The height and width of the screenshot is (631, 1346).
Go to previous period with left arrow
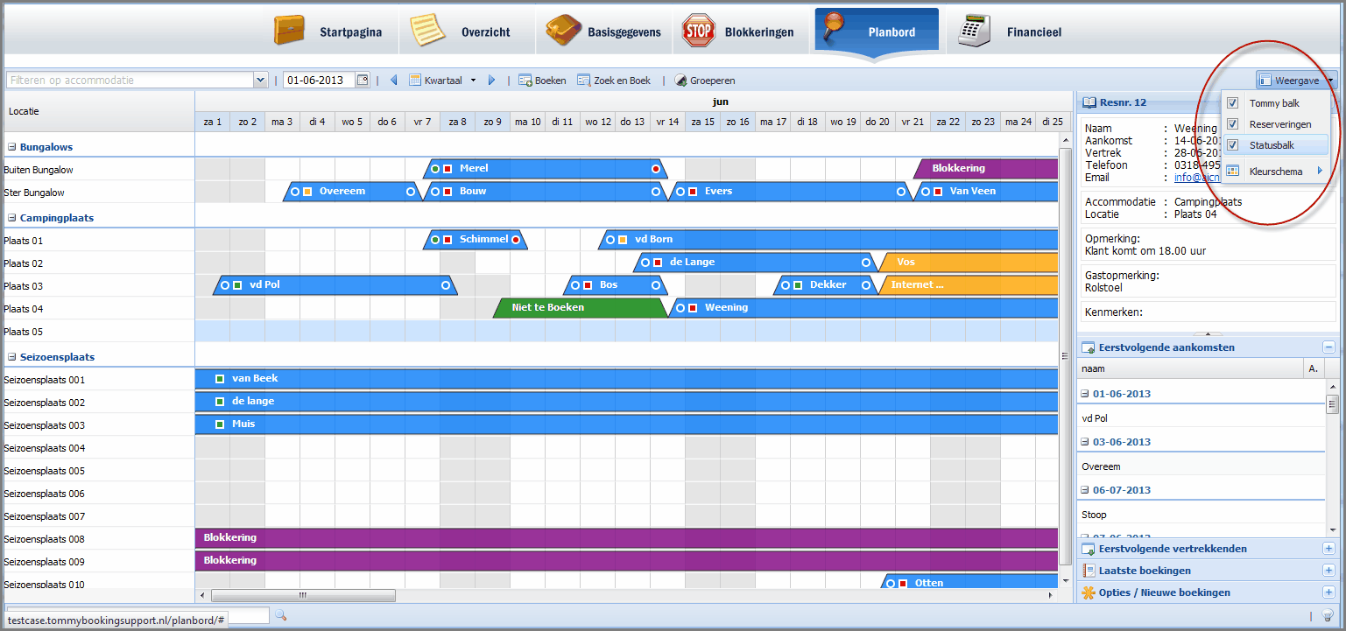click(x=393, y=80)
